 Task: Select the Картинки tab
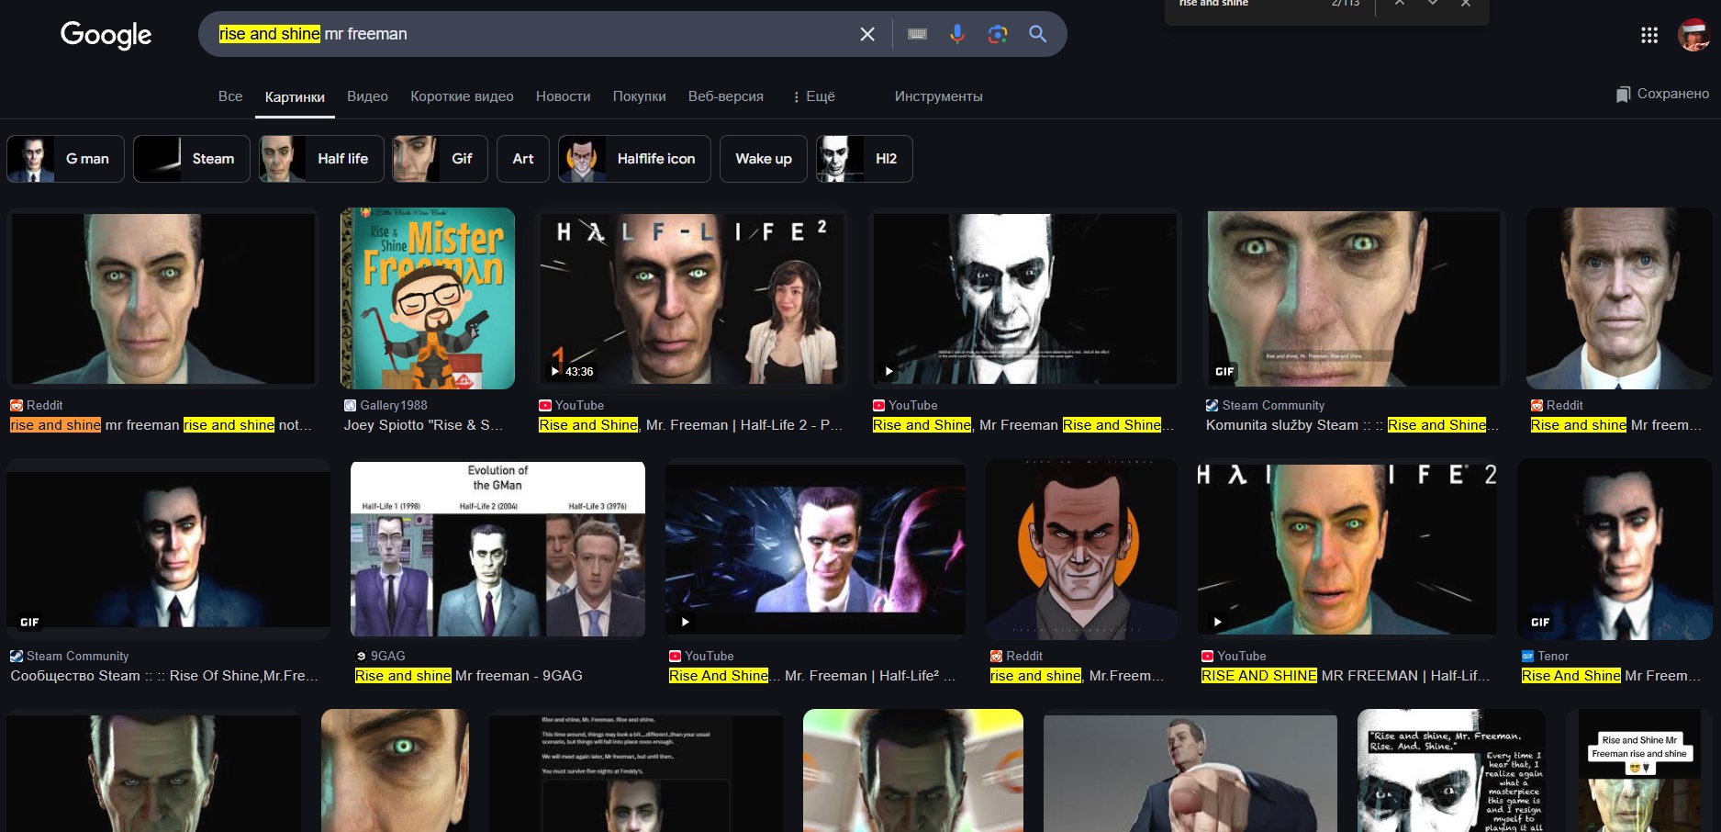(x=295, y=97)
